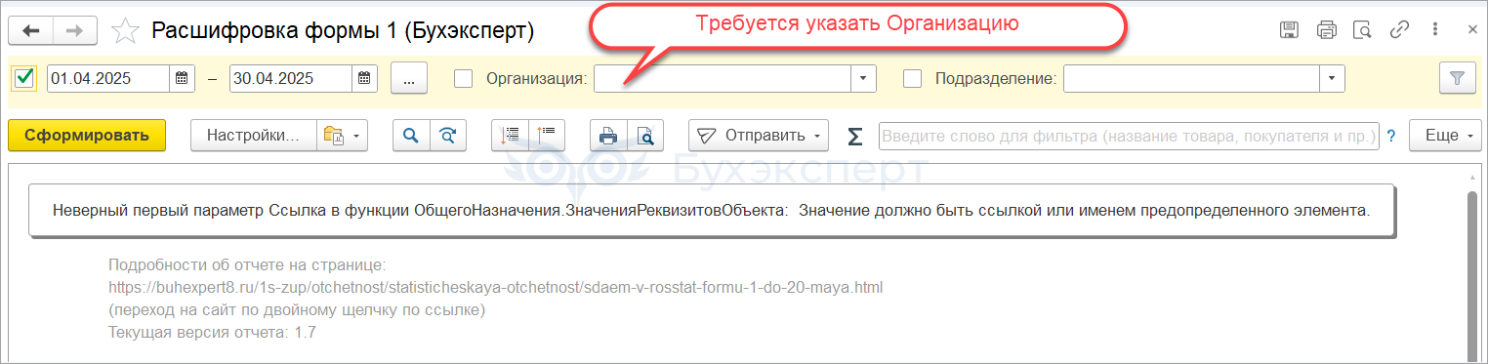Open the report variants folder dropdown
The width and height of the screenshot is (1488, 364).
[x=343, y=136]
